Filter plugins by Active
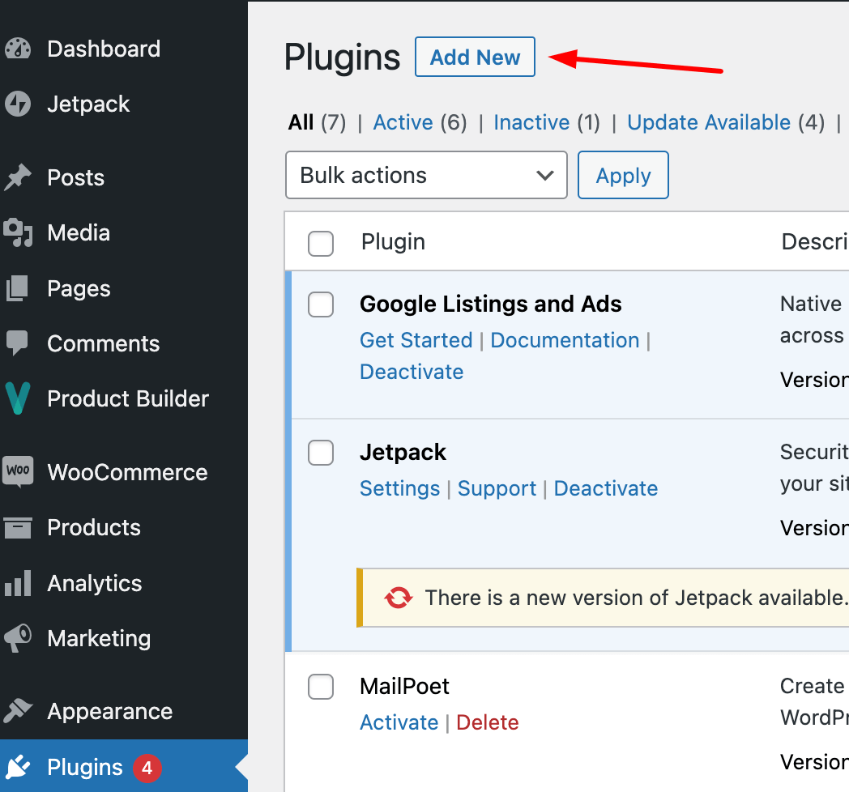The width and height of the screenshot is (849, 792). [403, 122]
